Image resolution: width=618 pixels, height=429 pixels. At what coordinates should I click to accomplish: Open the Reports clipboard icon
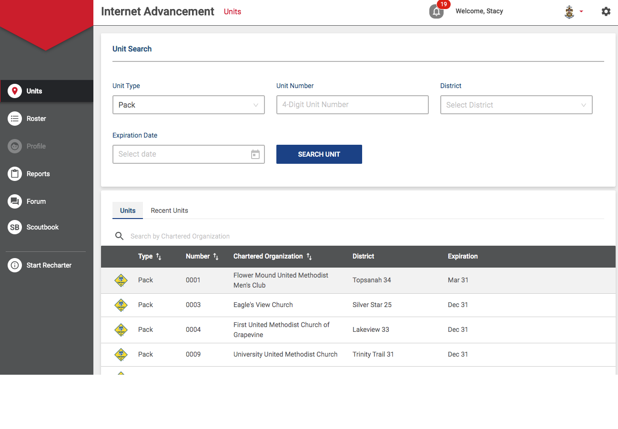(x=15, y=173)
